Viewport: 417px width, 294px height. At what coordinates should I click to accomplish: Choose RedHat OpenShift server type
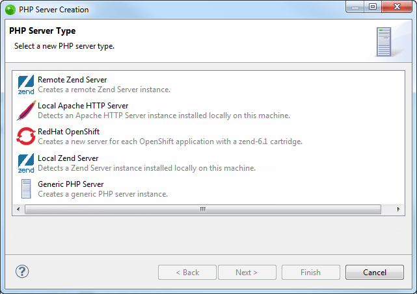coord(68,132)
